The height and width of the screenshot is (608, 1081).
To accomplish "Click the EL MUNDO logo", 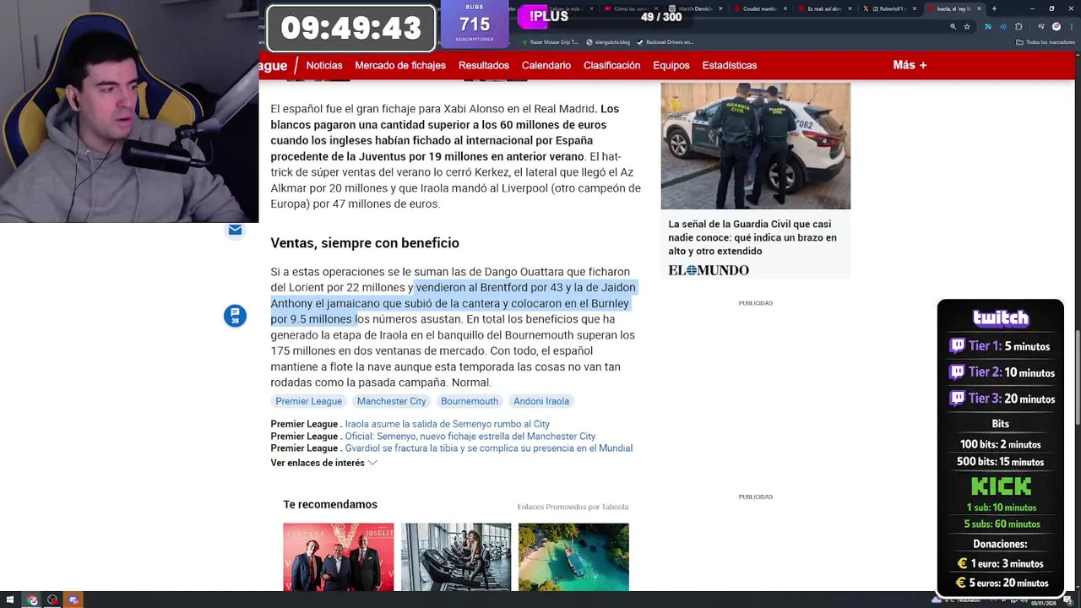I will tap(709, 270).
